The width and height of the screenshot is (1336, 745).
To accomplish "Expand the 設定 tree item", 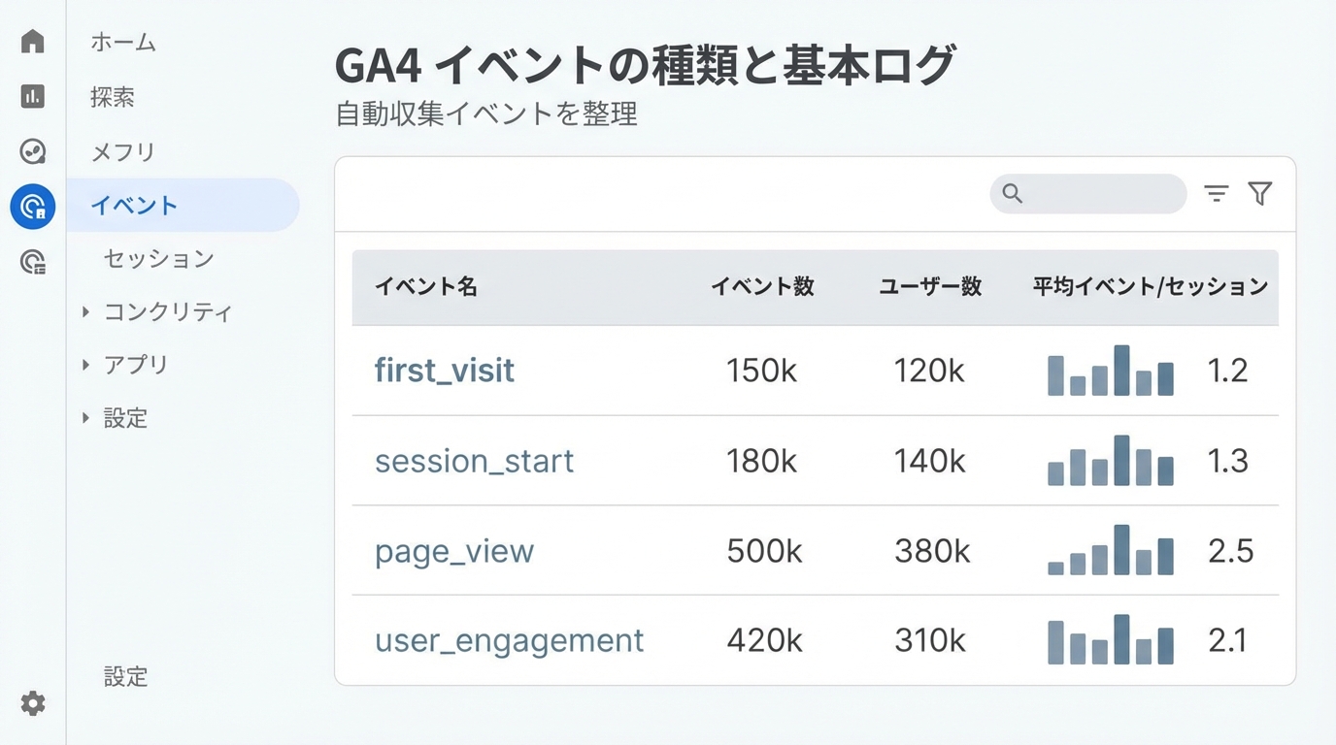I will pos(86,418).
